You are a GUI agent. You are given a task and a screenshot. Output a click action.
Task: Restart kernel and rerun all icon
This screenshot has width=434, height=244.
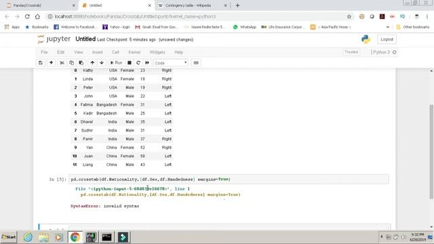coord(147,63)
